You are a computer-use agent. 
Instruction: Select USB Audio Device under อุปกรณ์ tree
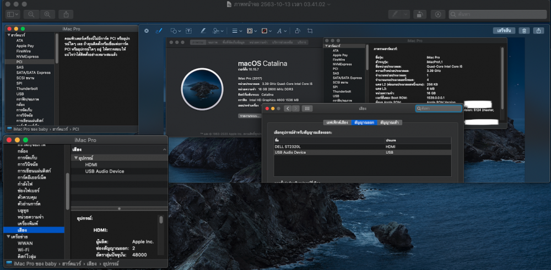pyautogui.click(x=104, y=171)
